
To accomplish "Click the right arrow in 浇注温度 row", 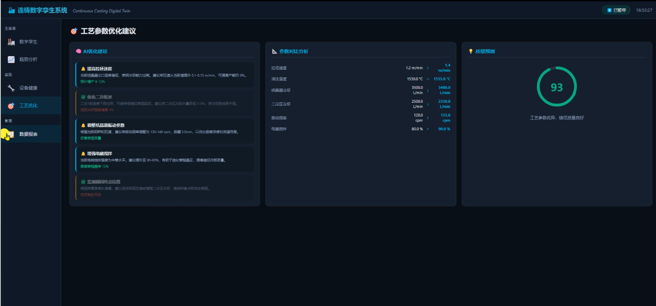I will (428, 79).
